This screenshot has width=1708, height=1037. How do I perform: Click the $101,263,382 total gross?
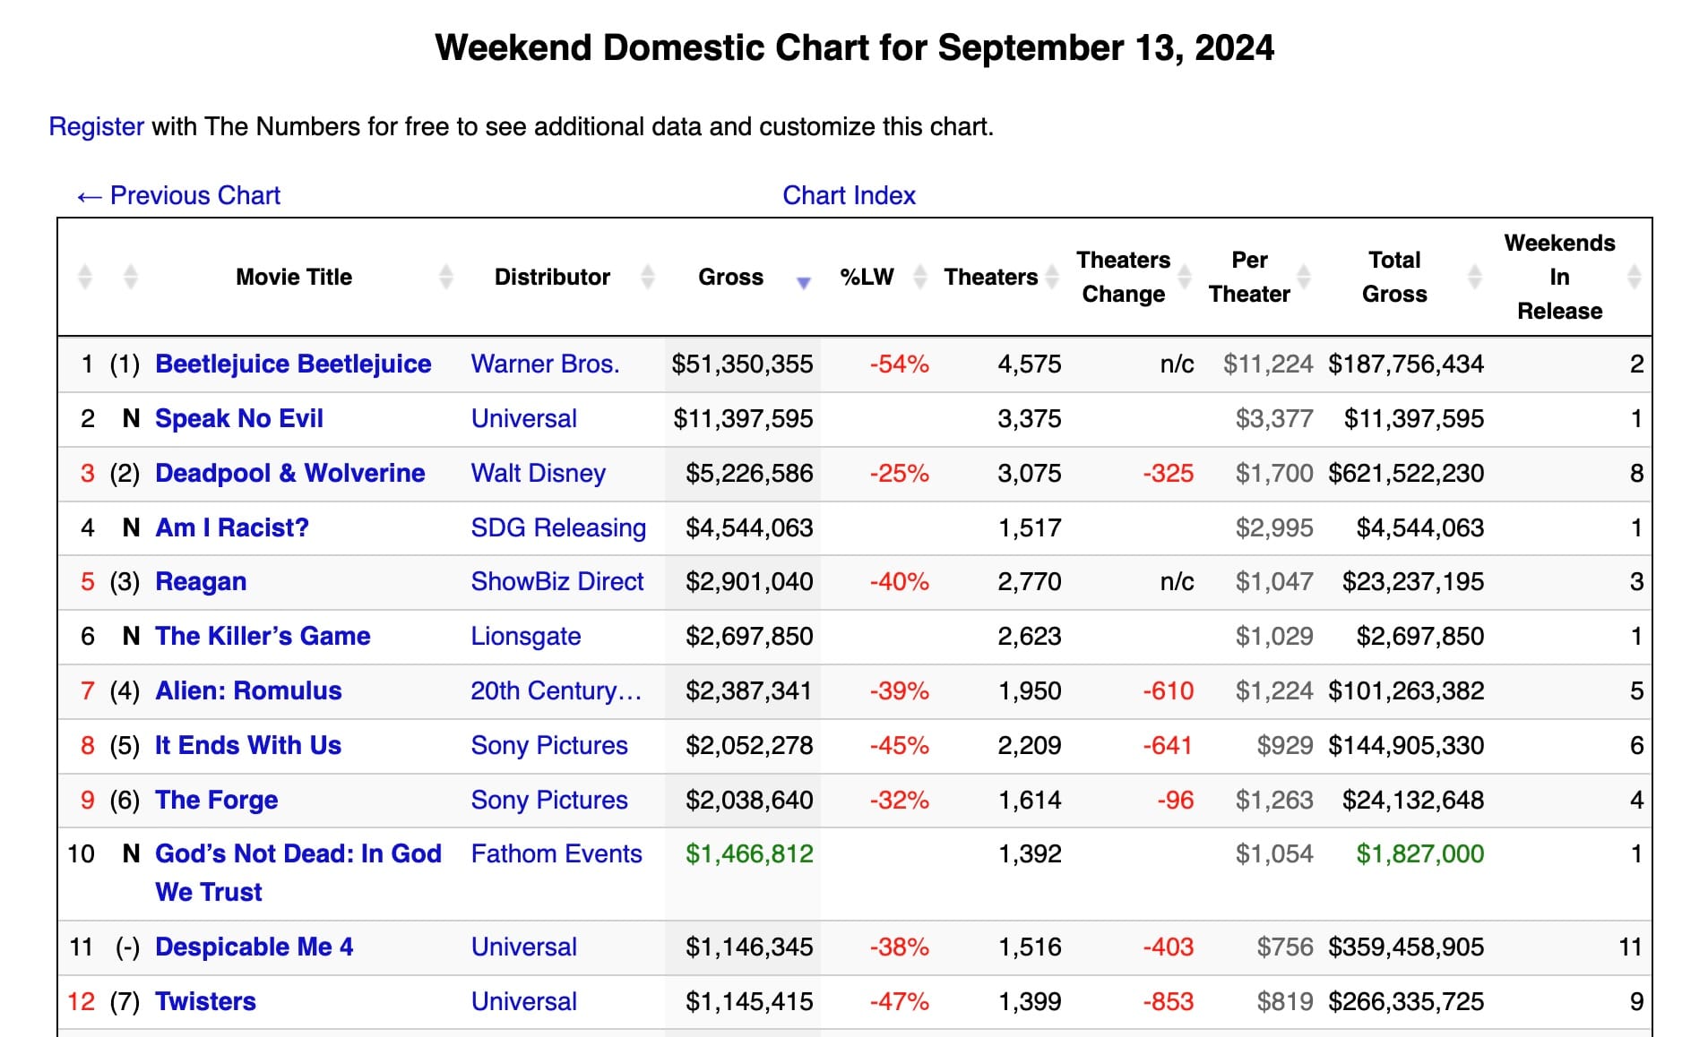point(1406,690)
